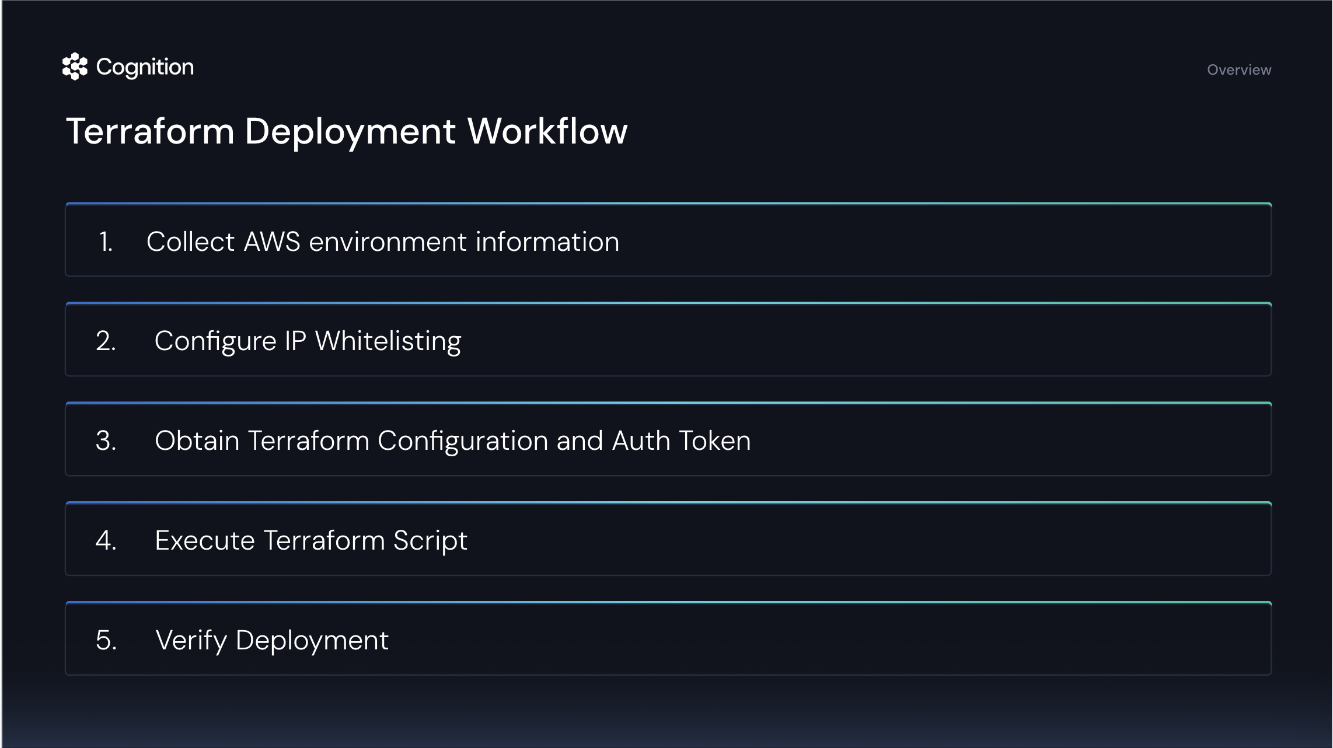
Task: Click the word Whitelisting in step two
Action: (388, 341)
